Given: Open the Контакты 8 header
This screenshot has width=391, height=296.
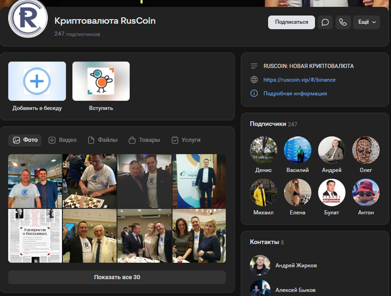Looking at the screenshot, I should (267, 242).
